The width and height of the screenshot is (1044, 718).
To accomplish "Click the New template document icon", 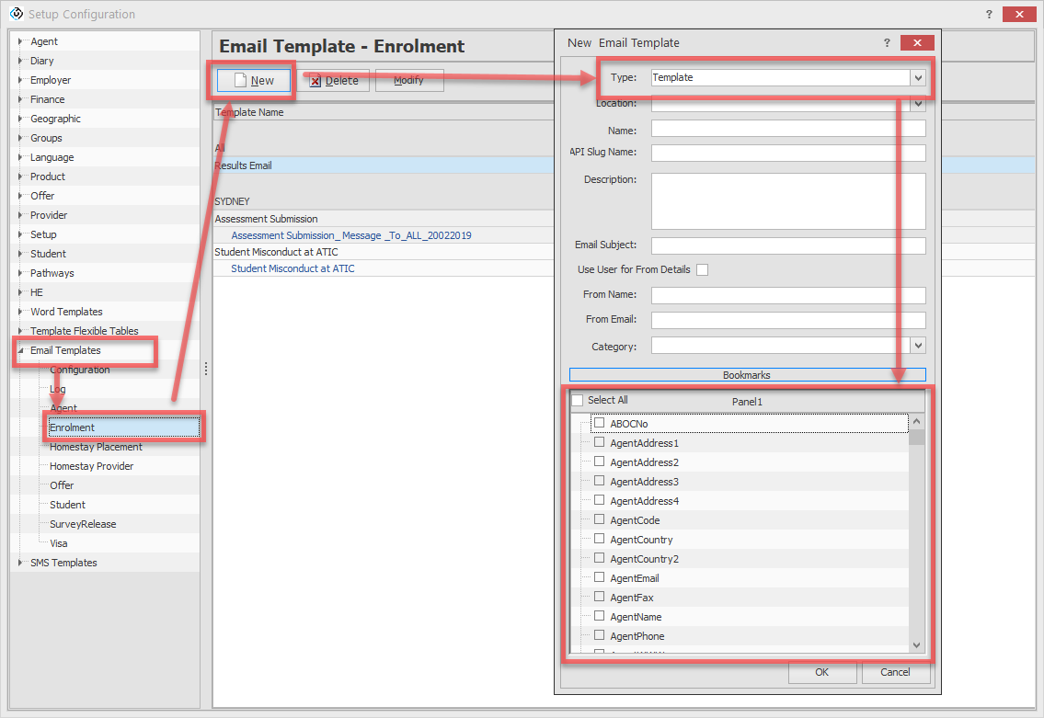I will click(x=240, y=81).
